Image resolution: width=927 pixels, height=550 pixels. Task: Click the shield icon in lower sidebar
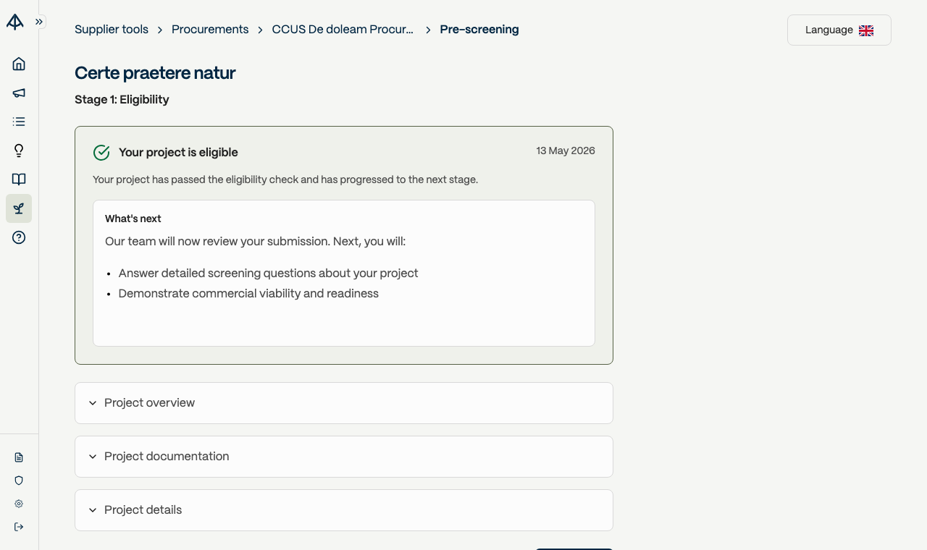[19, 481]
